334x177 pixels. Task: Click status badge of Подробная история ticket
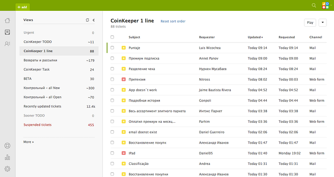(x=124, y=101)
